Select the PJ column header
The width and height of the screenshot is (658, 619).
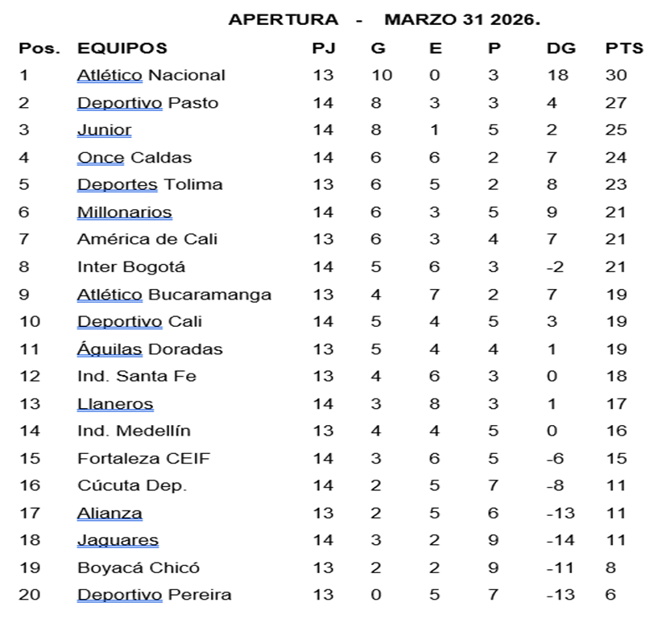pyautogui.click(x=323, y=48)
